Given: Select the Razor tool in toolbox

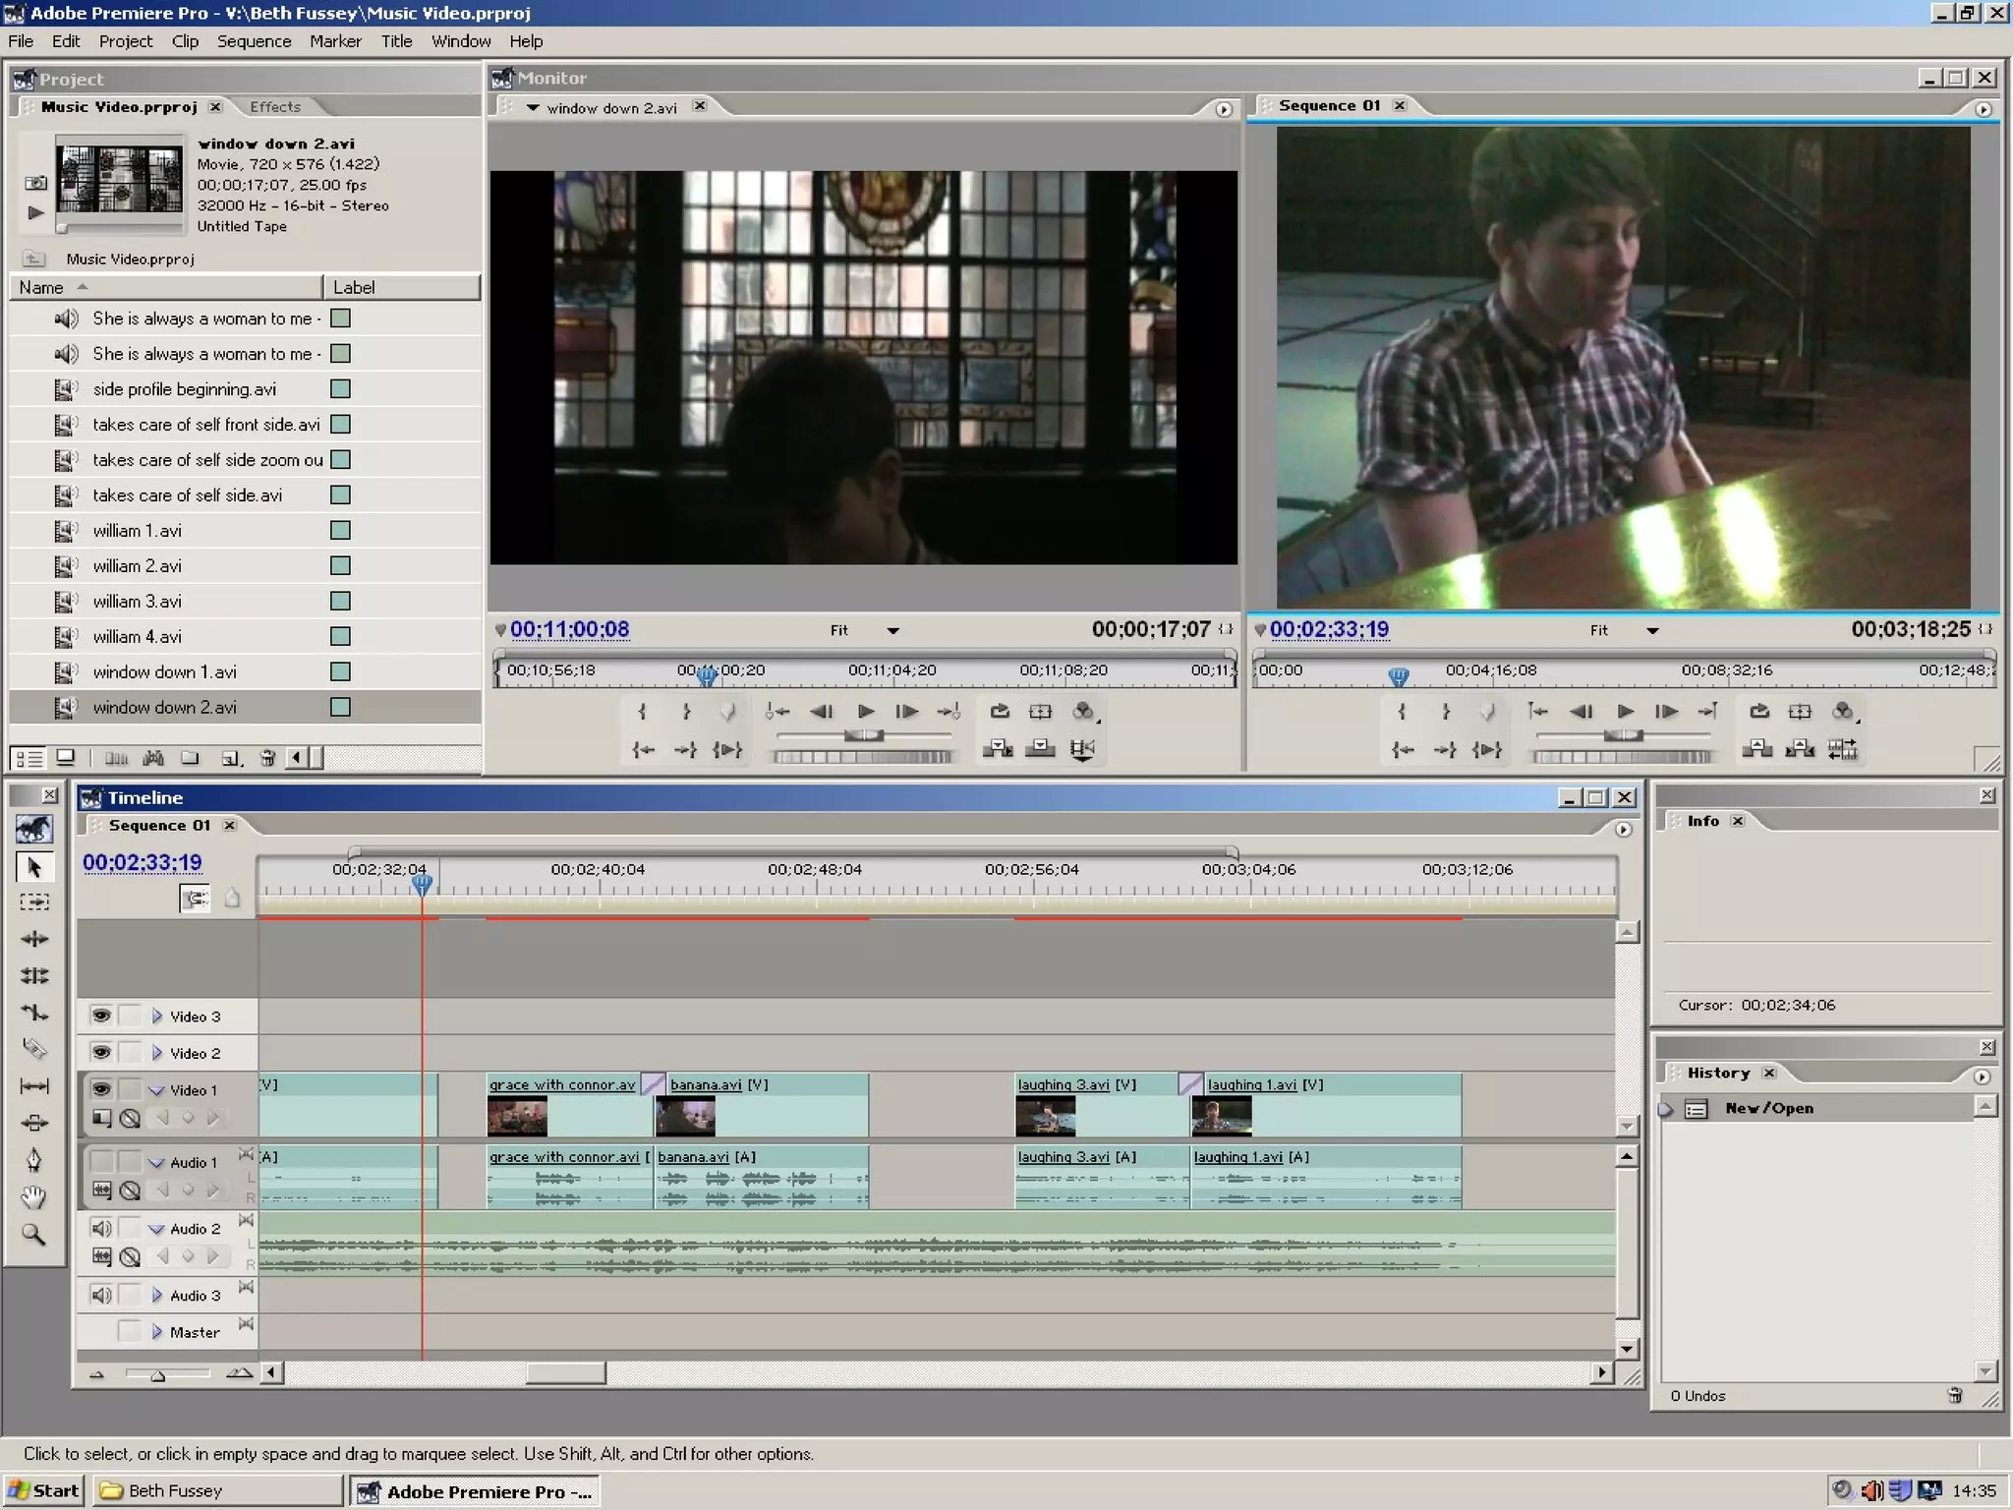Looking at the screenshot, I should click(34, 1049).
